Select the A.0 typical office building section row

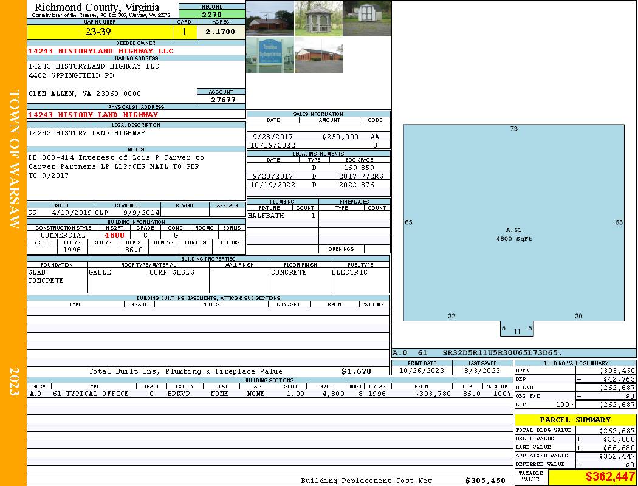pos(269,394)
